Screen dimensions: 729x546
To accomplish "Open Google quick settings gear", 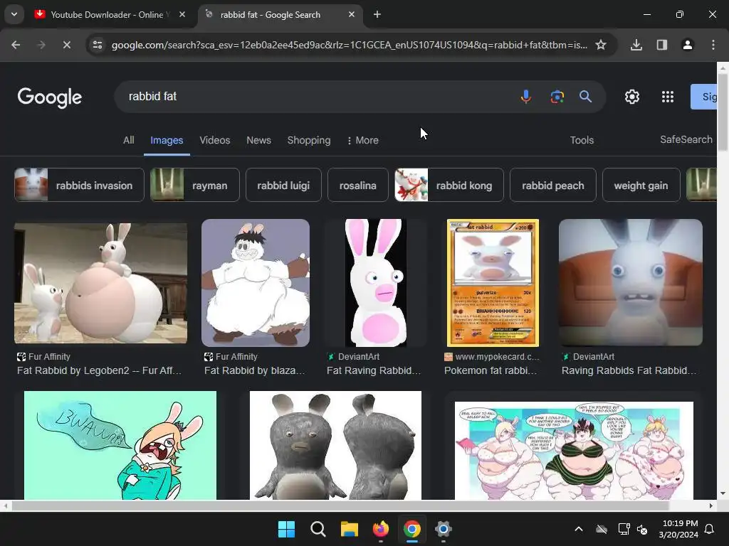I will [x=632, y=97].
